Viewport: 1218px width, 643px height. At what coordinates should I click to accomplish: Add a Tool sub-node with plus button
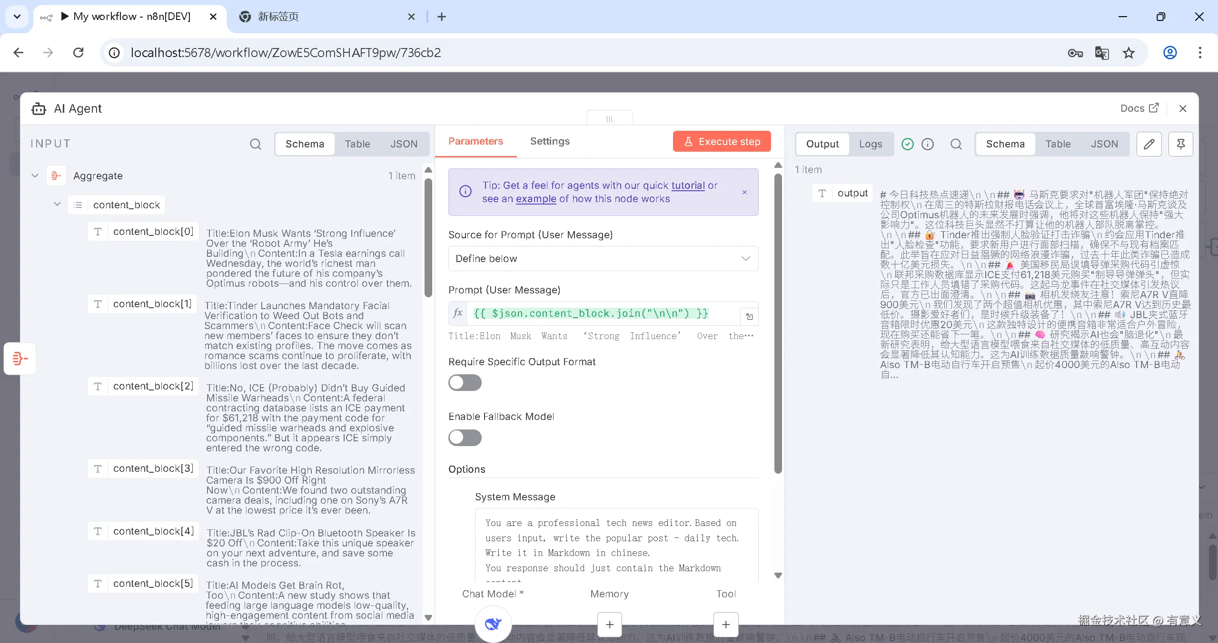pyautogui.click(x=725, y=624)
